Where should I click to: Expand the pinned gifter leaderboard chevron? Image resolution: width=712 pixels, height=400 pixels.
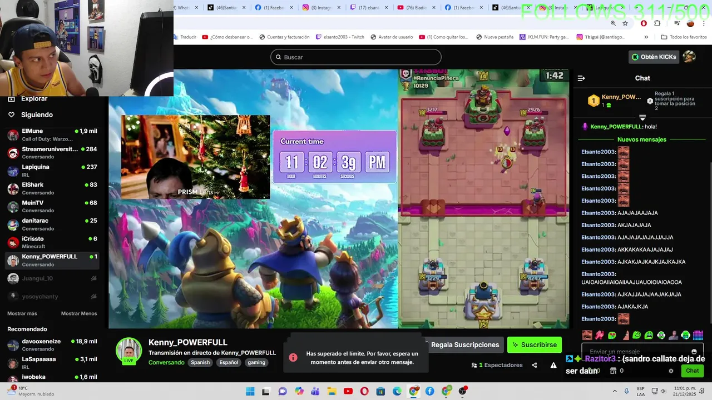[642, 117]
